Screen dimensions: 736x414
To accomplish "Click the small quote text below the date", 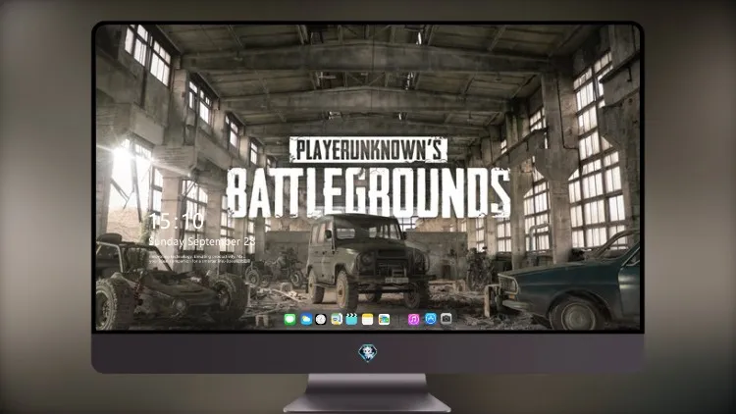I will pyautogui.click(x=198, y=259).
